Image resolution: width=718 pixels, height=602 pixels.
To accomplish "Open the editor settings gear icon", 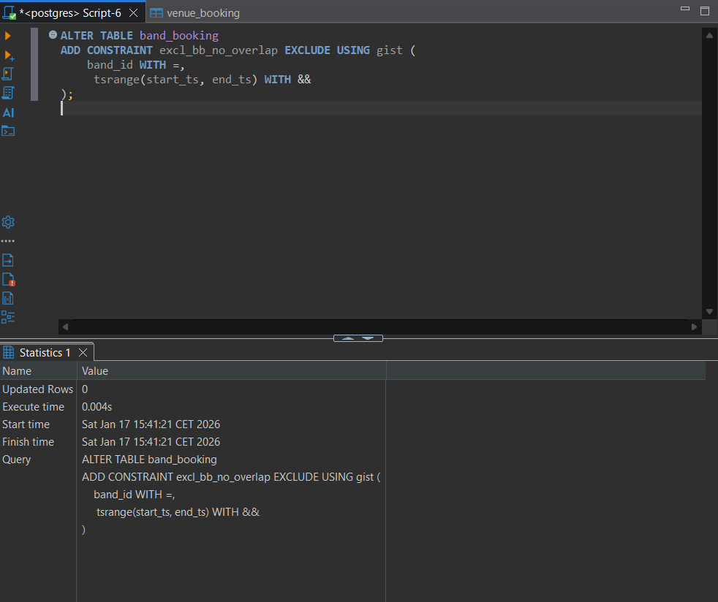I will 9,222.
